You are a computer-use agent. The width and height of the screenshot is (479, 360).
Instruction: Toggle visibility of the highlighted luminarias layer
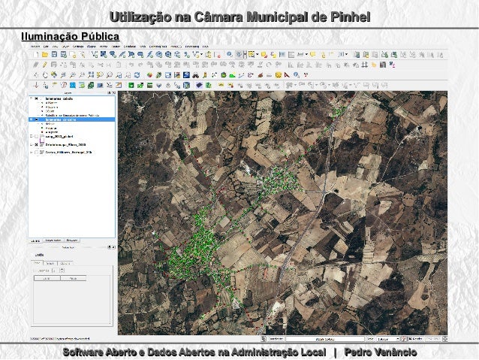[36, 119]
